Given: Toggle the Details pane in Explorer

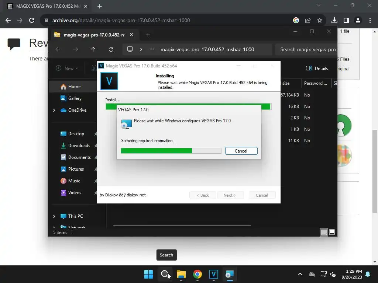Looking at the screenshot, I should [317, 68].
